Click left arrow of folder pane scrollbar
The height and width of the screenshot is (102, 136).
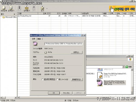1,98
